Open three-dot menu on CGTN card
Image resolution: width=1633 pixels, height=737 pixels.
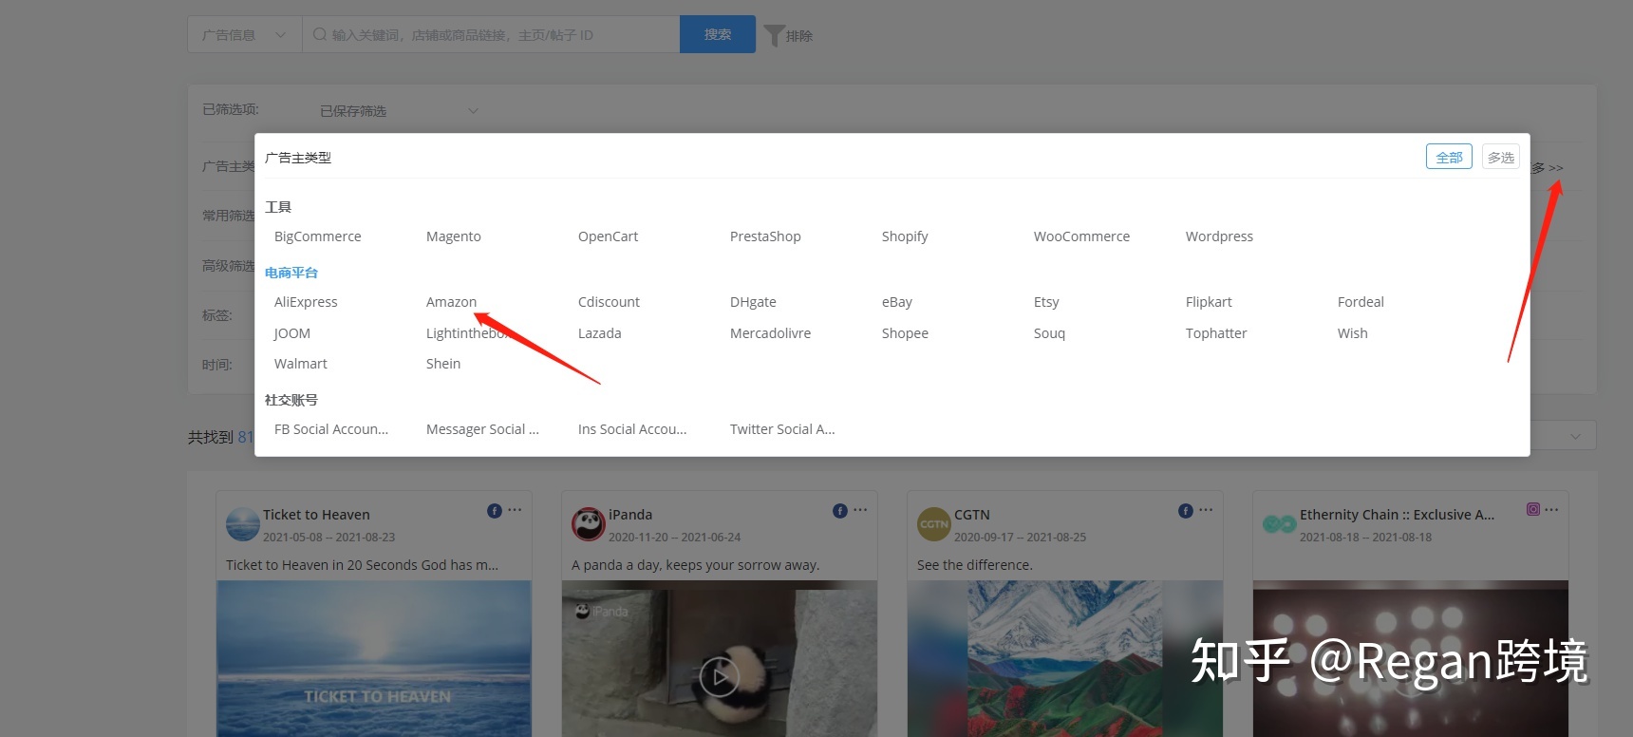[1206, 510]
